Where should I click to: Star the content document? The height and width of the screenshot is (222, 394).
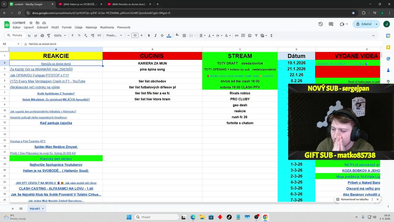click(31, 23)
